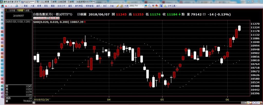263x105 pixels.
Task: Click the 自 sidebar icon
Action: point(2,42)
